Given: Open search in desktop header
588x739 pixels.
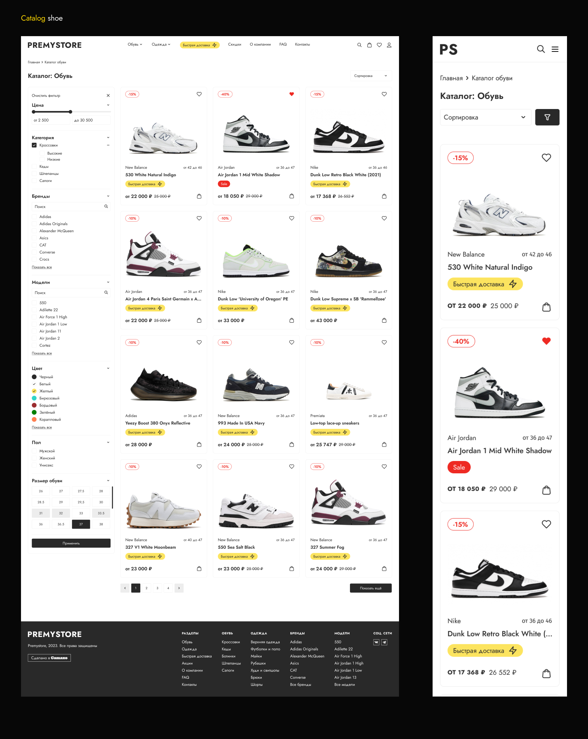Looking at the screenshot, I should click(x=359, y=45).
